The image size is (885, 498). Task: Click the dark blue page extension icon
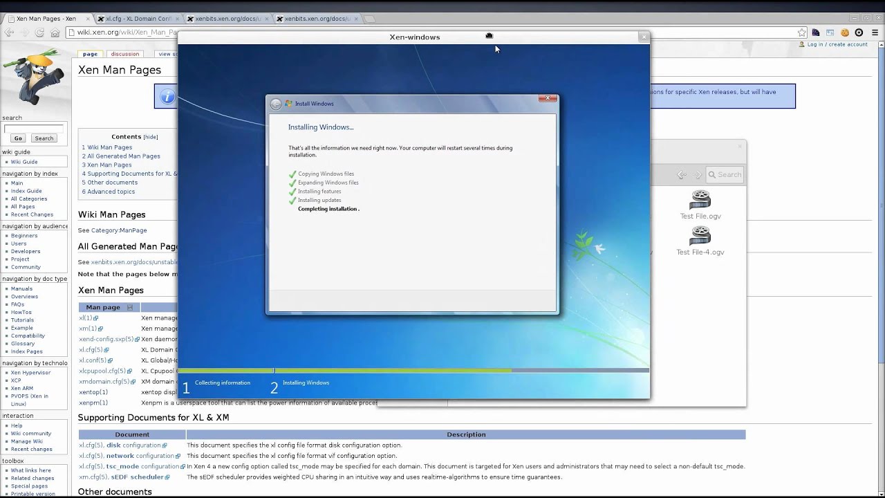[816, 33]
